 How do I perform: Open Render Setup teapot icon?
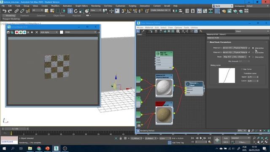pyautogui.click(x=224, y=11)
